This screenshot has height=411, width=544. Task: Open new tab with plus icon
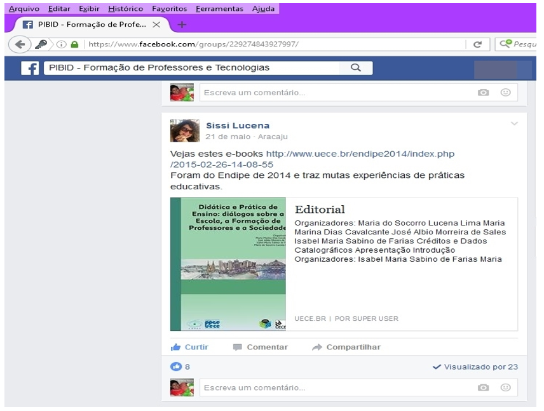[182, 25]
